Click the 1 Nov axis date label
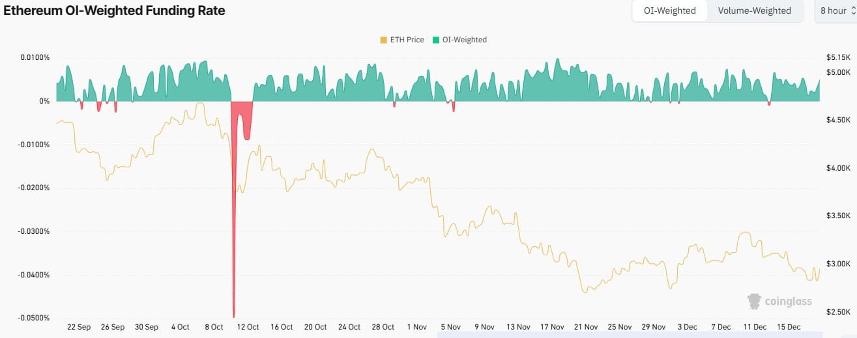This screenshot has width=857, height=338. [416, 327]
